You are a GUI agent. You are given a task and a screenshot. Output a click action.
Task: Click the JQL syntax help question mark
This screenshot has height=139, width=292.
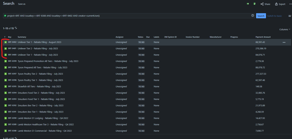pos(253,16)
